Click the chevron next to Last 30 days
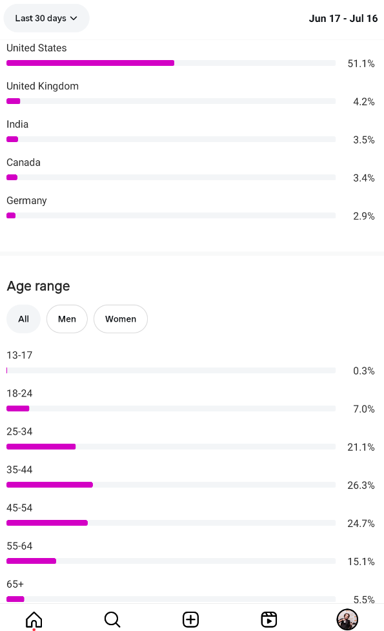384x631 pixels. (74, 18)
